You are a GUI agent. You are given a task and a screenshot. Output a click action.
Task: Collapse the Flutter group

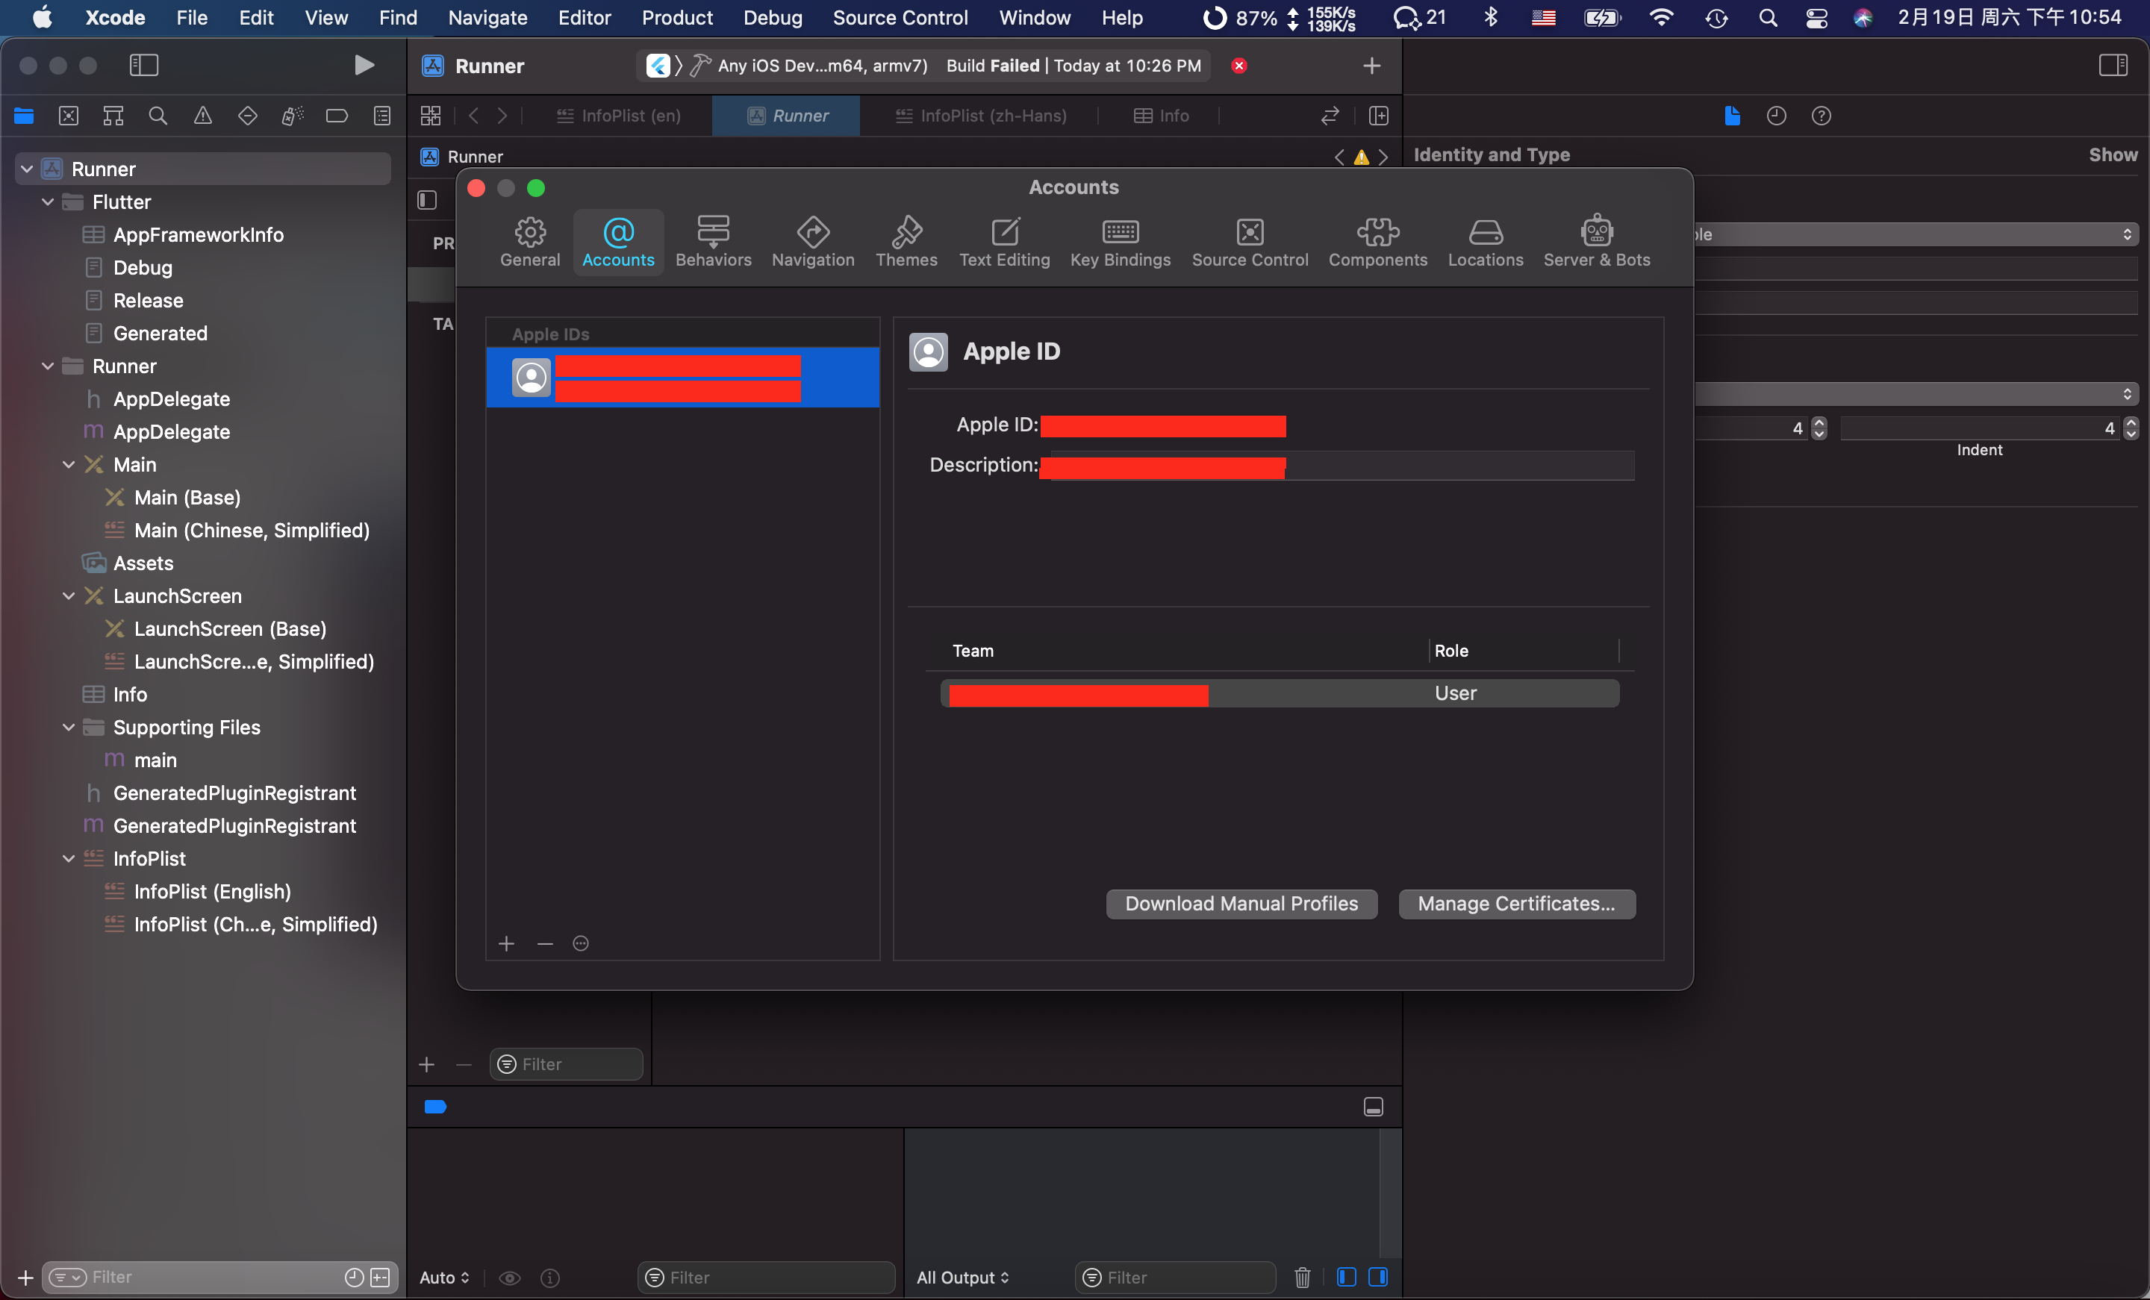[48, 201]
